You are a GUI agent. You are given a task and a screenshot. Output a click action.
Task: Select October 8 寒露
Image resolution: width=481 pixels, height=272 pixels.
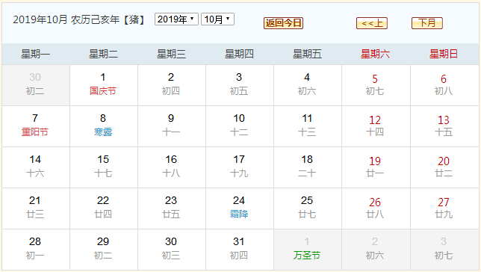[104, 126]
